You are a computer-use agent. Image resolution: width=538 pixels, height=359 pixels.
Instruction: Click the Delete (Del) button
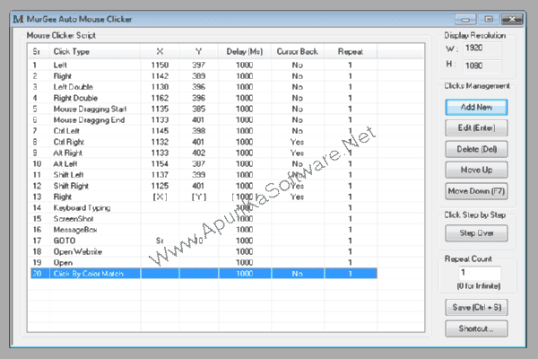(476, 149)
